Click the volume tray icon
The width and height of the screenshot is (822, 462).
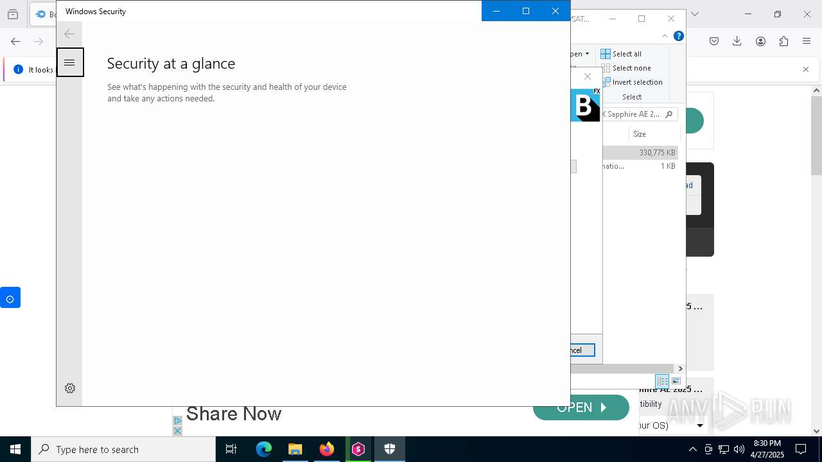coord(739,449)
